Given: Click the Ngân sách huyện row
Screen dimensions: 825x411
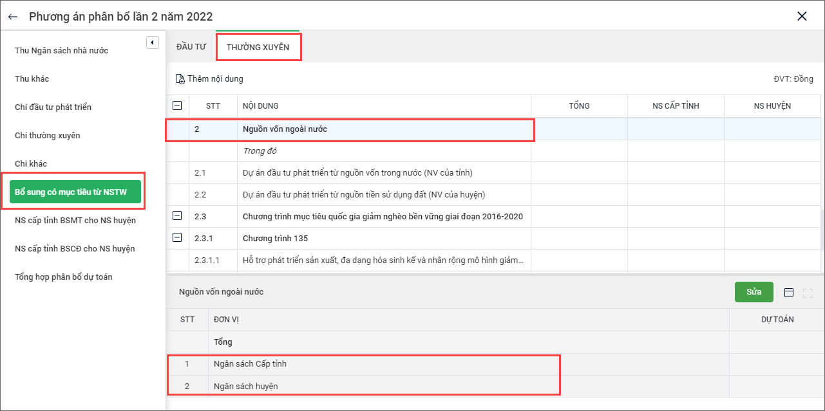Looking at the screenshot, I should [x=245, y=386].
